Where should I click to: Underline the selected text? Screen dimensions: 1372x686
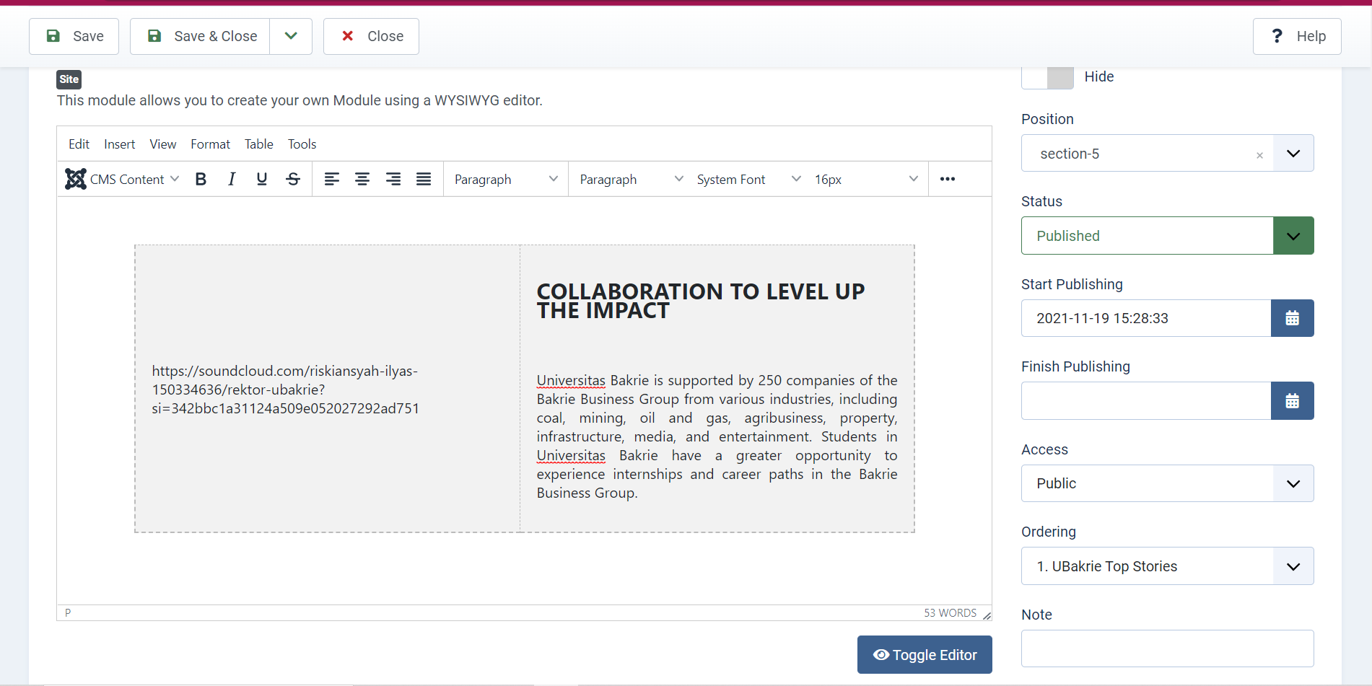click(262, 180)
